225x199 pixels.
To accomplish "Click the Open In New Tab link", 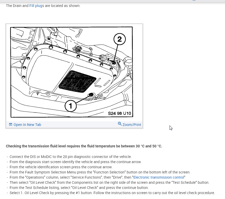I will tap(27, 125).
